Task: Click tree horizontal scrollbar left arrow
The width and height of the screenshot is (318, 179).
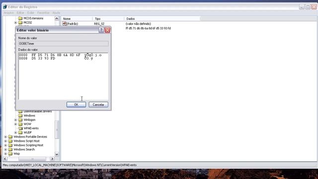Action: pos(5,159)
